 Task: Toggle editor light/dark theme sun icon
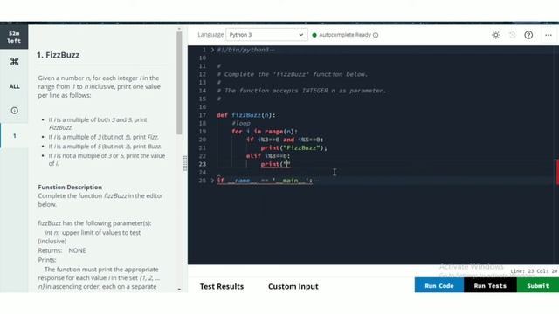tap(495, 35)
